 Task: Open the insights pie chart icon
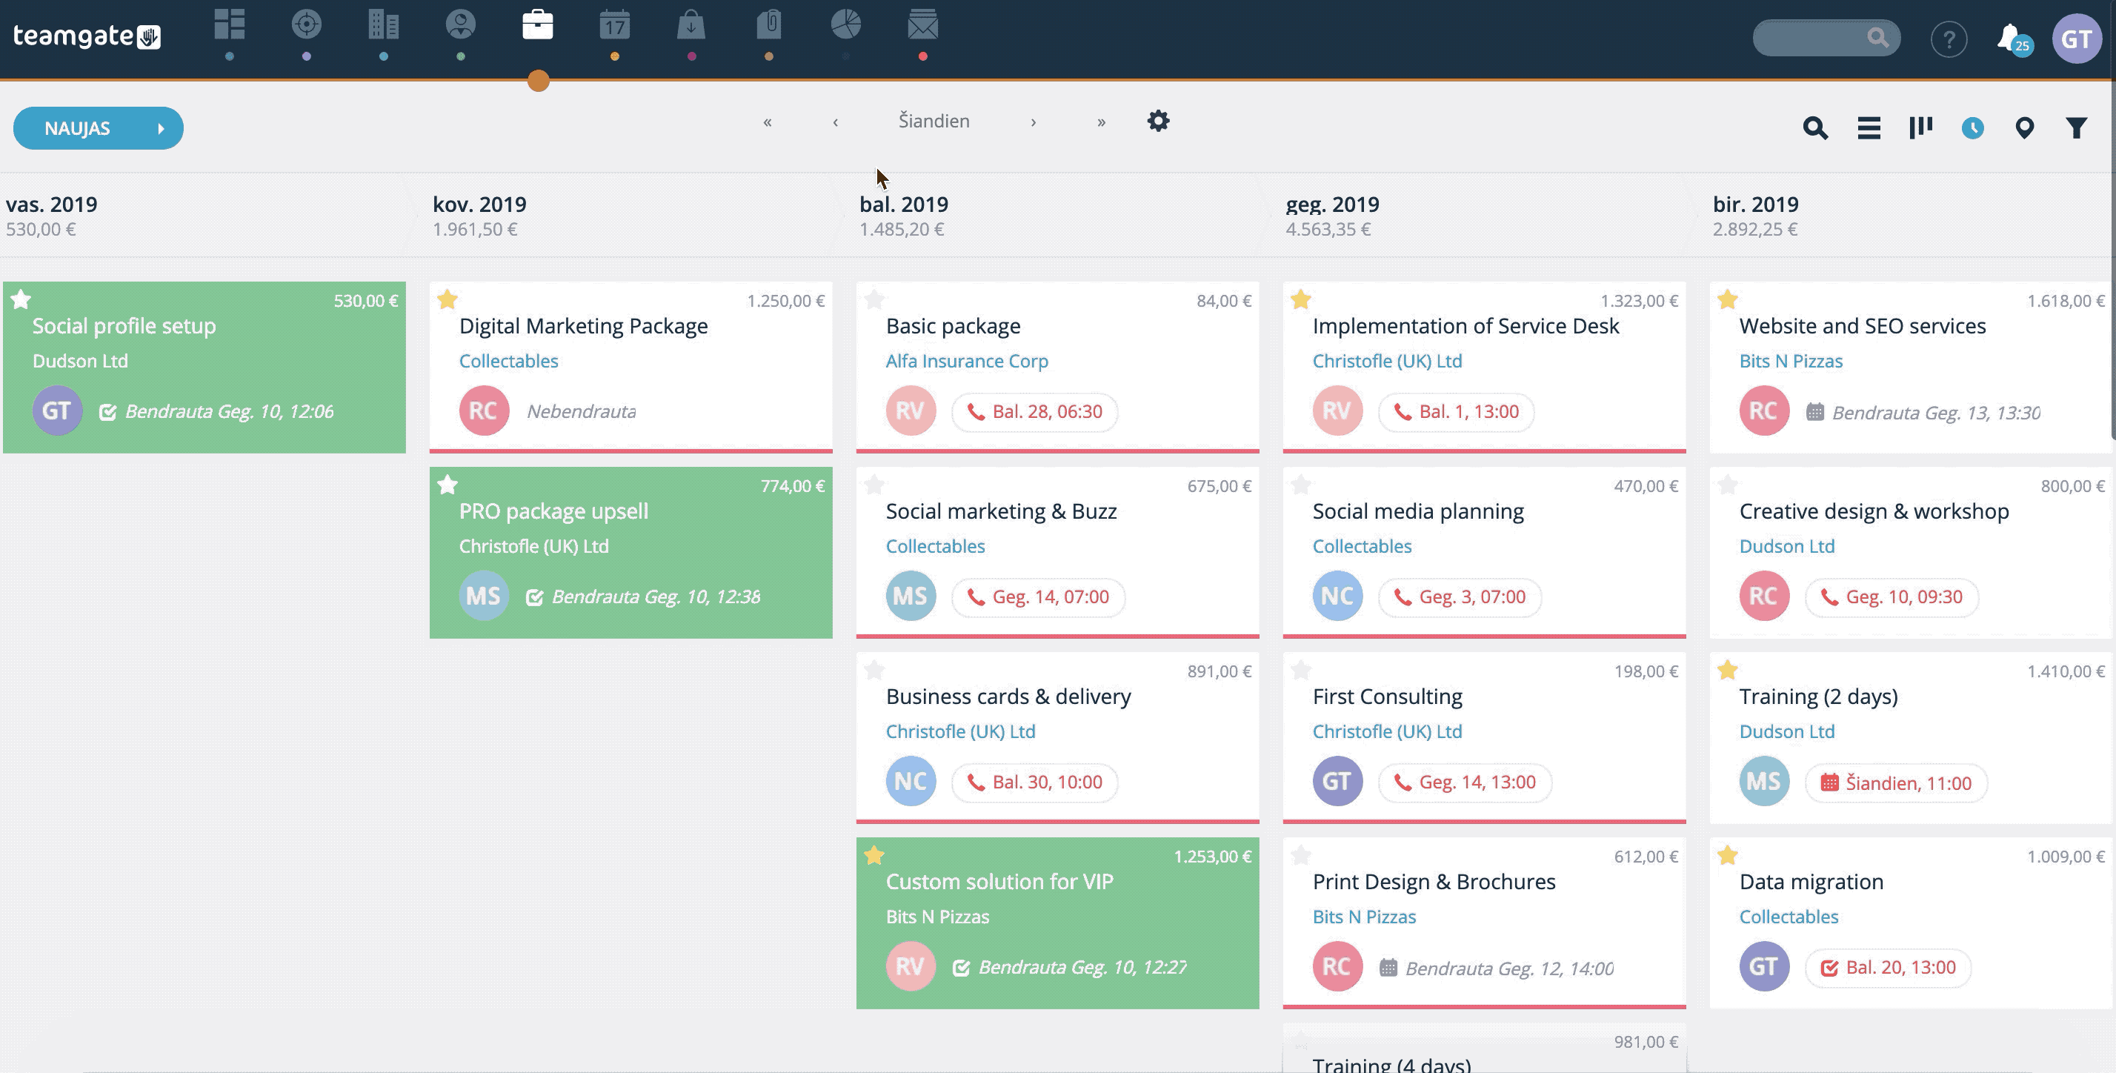tap(846, 24)
